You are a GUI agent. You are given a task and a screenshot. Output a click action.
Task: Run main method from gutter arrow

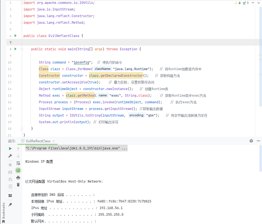[16, 49]
